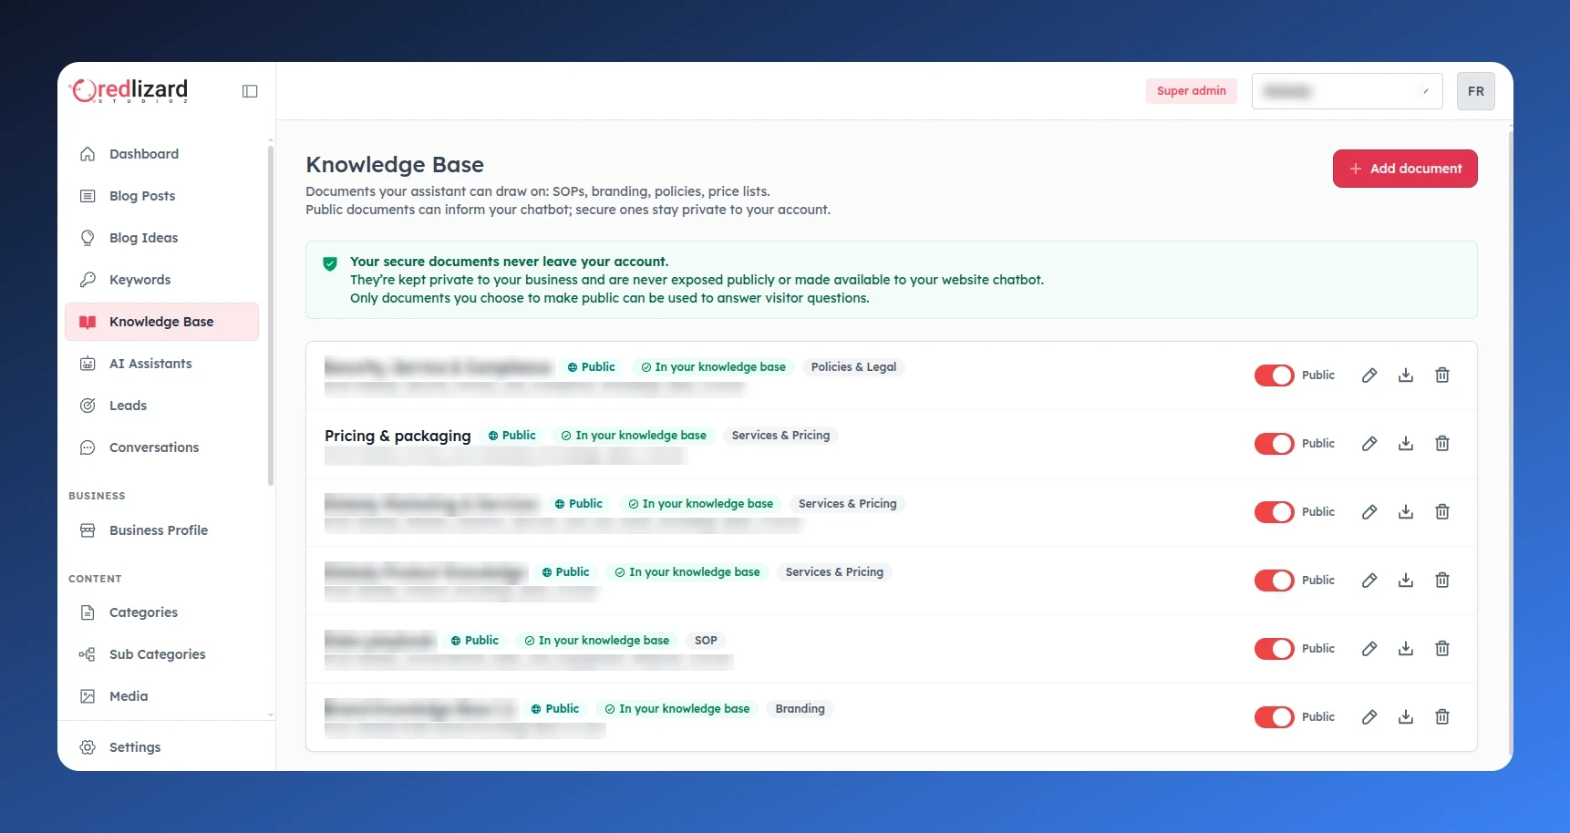Open Conversations in sidebar
The height and width of the screenshot is (833, 1570).
coord(161,447)
